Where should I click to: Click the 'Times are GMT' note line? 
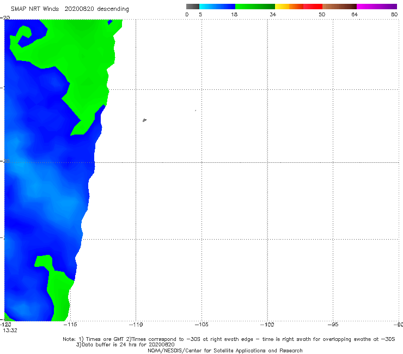coord(229,339)
